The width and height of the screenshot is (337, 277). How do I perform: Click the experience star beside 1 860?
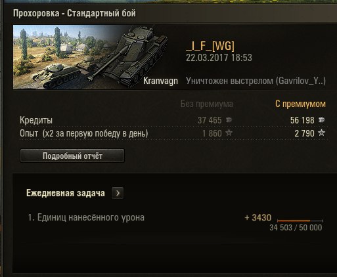(x=229, y=133)
